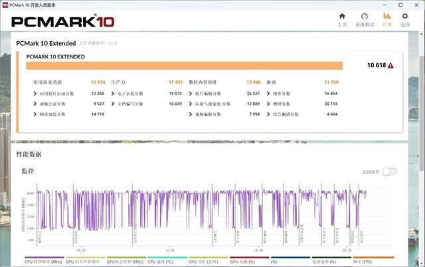This screenshot has width=425, height=267.
Task: Expand the row scoring 14 719
Action: pyautogui.click(x=35, y=114)
